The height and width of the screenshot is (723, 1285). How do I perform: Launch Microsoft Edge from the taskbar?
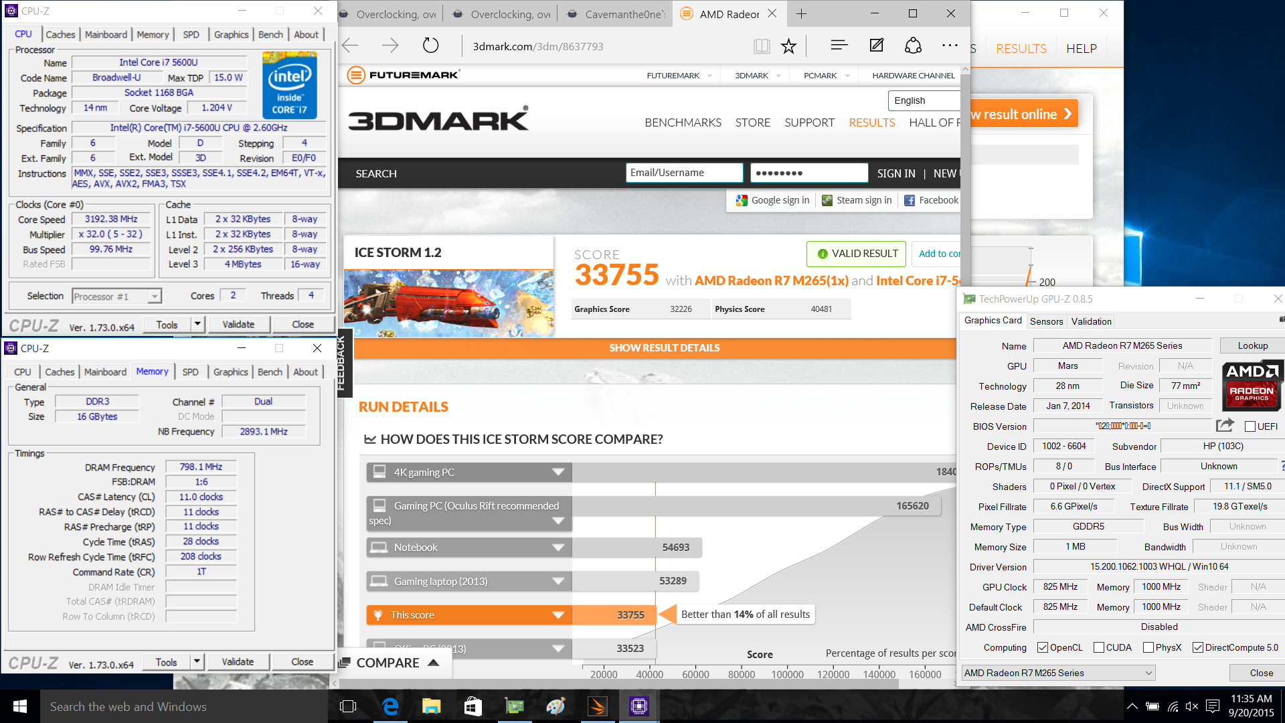click(390, 706)
